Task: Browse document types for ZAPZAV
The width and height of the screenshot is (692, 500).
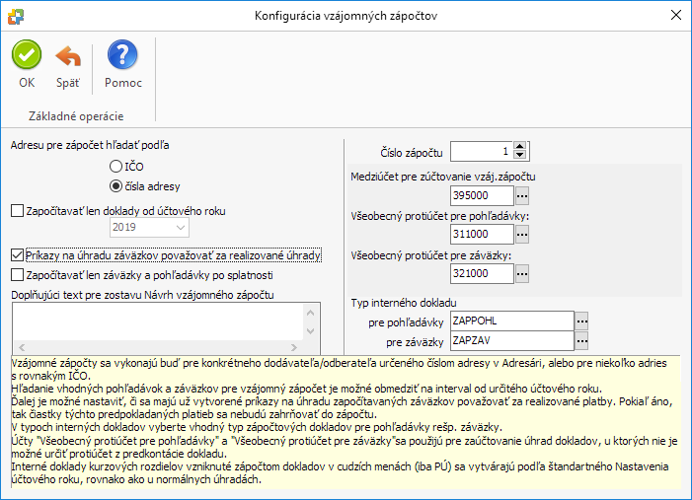Action: 581,341
